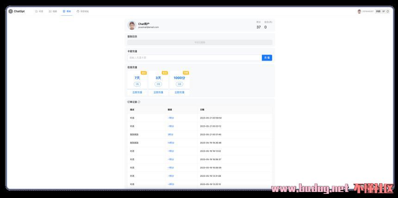Click the disabled 今日已签到 sign-in button
The image size is (398, 198).
point(200,43)
